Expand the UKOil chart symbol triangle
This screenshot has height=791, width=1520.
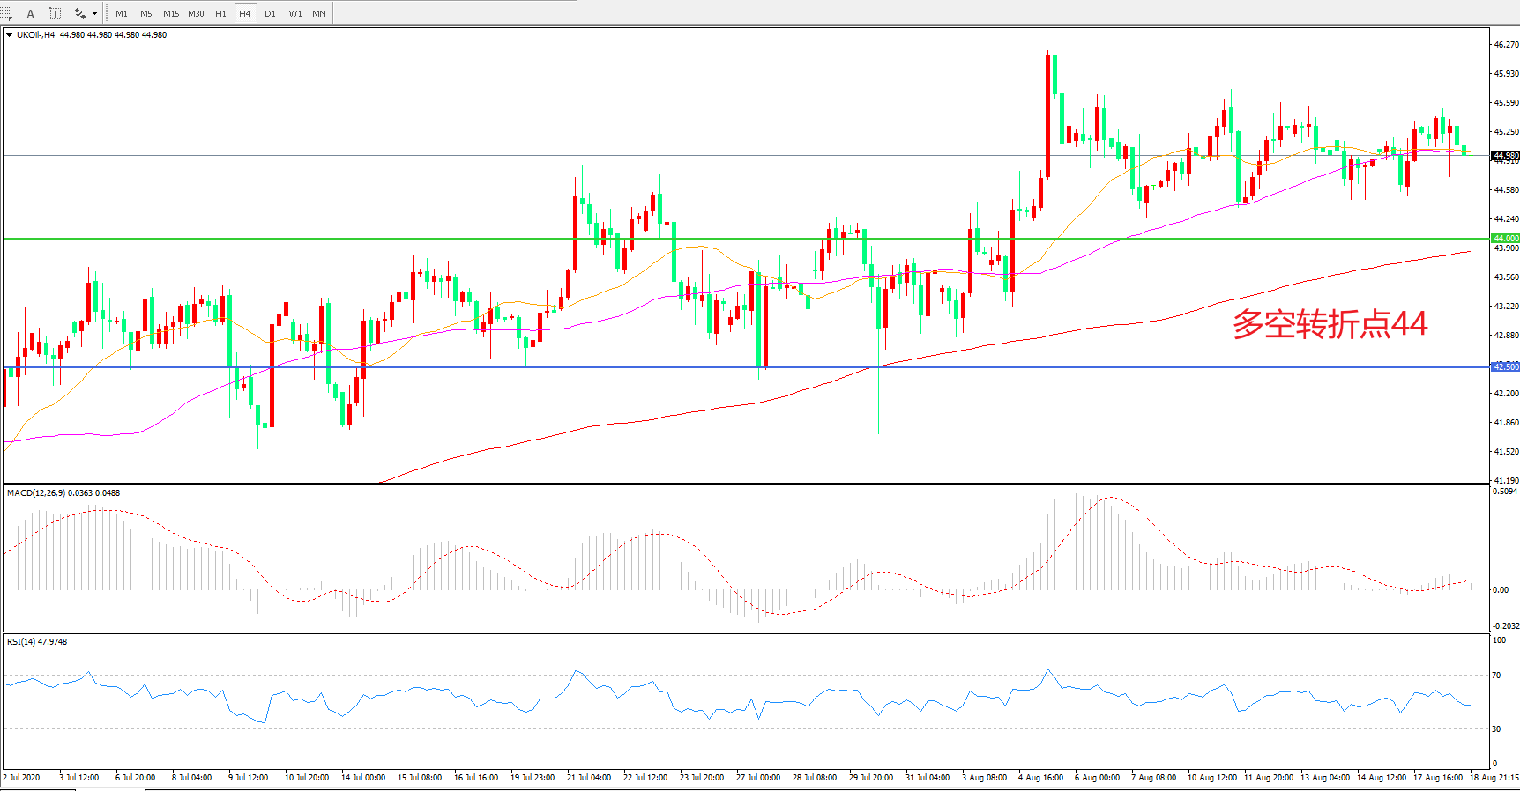(x=10, y=35)
